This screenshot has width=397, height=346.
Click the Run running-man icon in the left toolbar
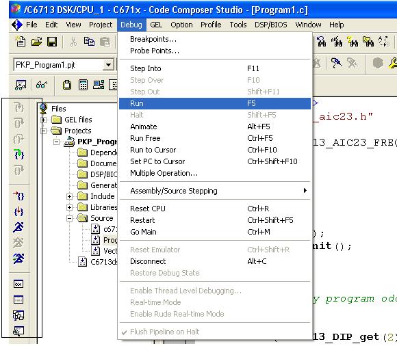click(18, 227)
